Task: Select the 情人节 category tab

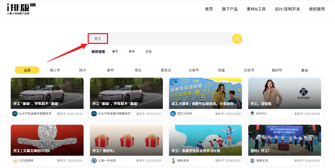Action: coord(55,70)
